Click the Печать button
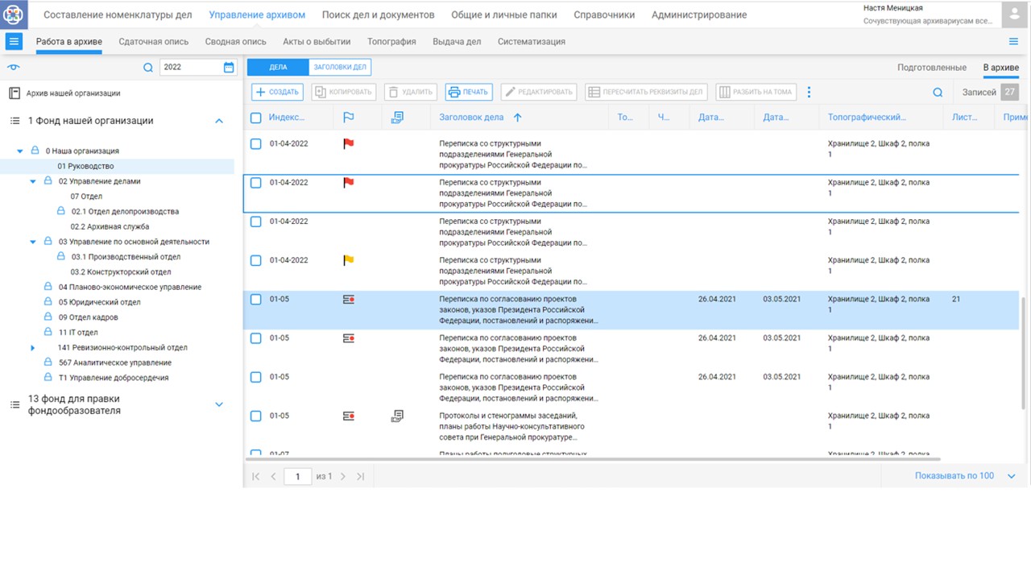Viewport: 1031px width, 580px height. click(x=467, y=92)
